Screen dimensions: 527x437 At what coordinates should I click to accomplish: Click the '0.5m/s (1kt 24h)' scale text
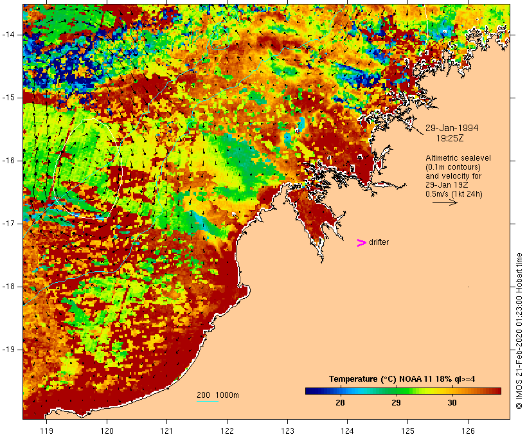click(454, 194)
